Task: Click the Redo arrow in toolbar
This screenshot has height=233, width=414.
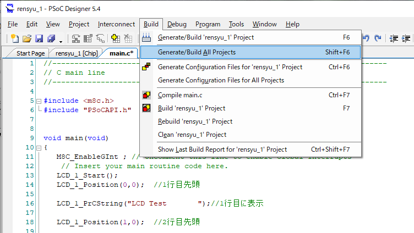Action: tap(378, 38)
